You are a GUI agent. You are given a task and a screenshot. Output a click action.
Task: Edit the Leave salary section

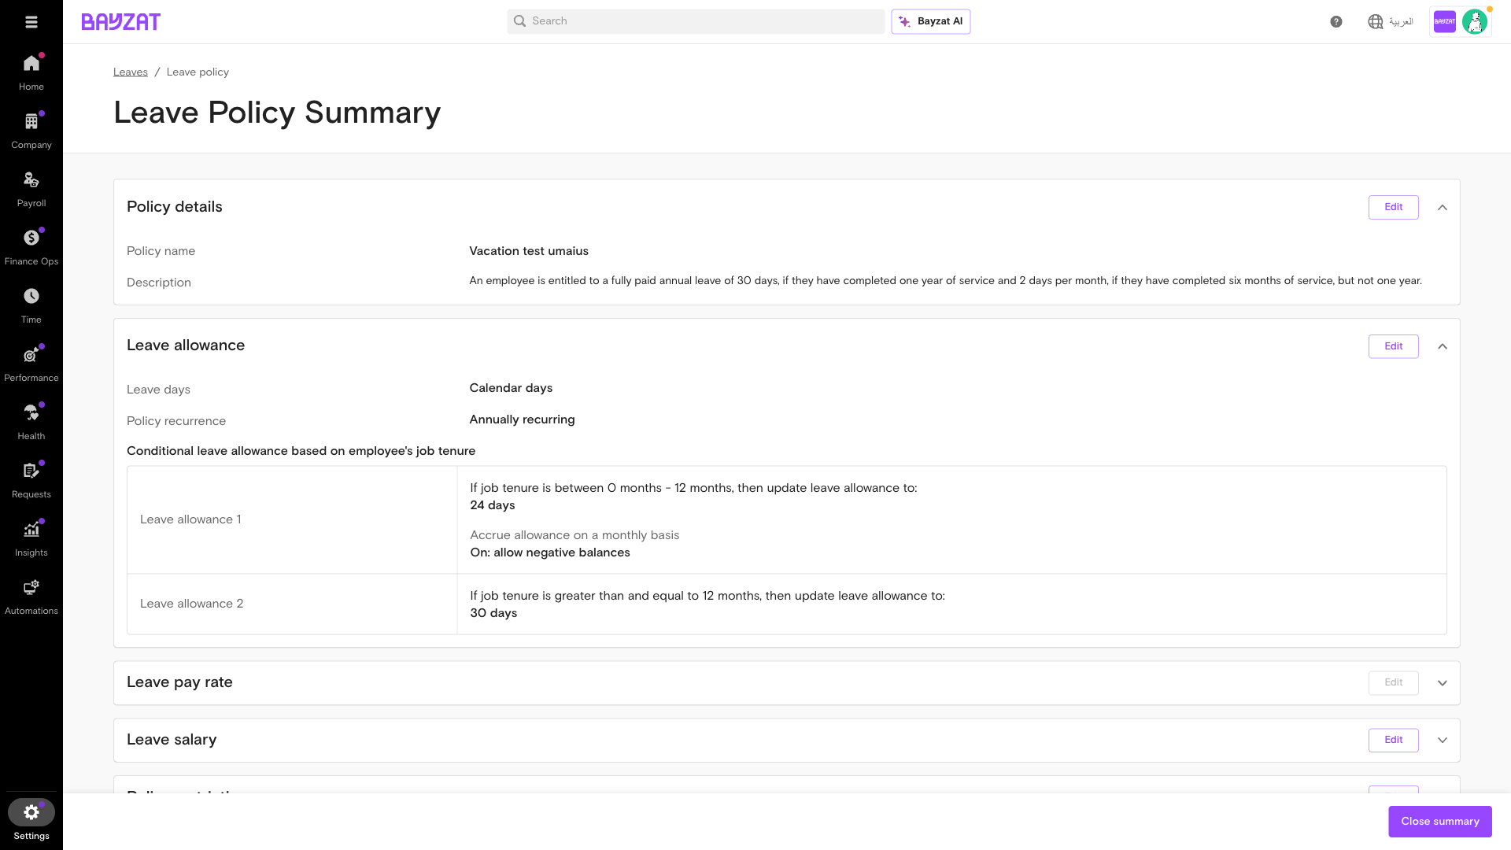[x=1394, y=740]
